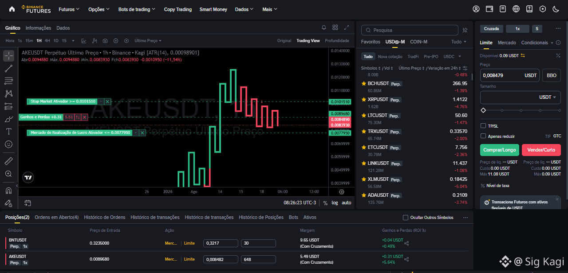Screen dimensions: 568x273
Task: Open the indicators menu in the chart toolbar
Action: coord(95,41)
